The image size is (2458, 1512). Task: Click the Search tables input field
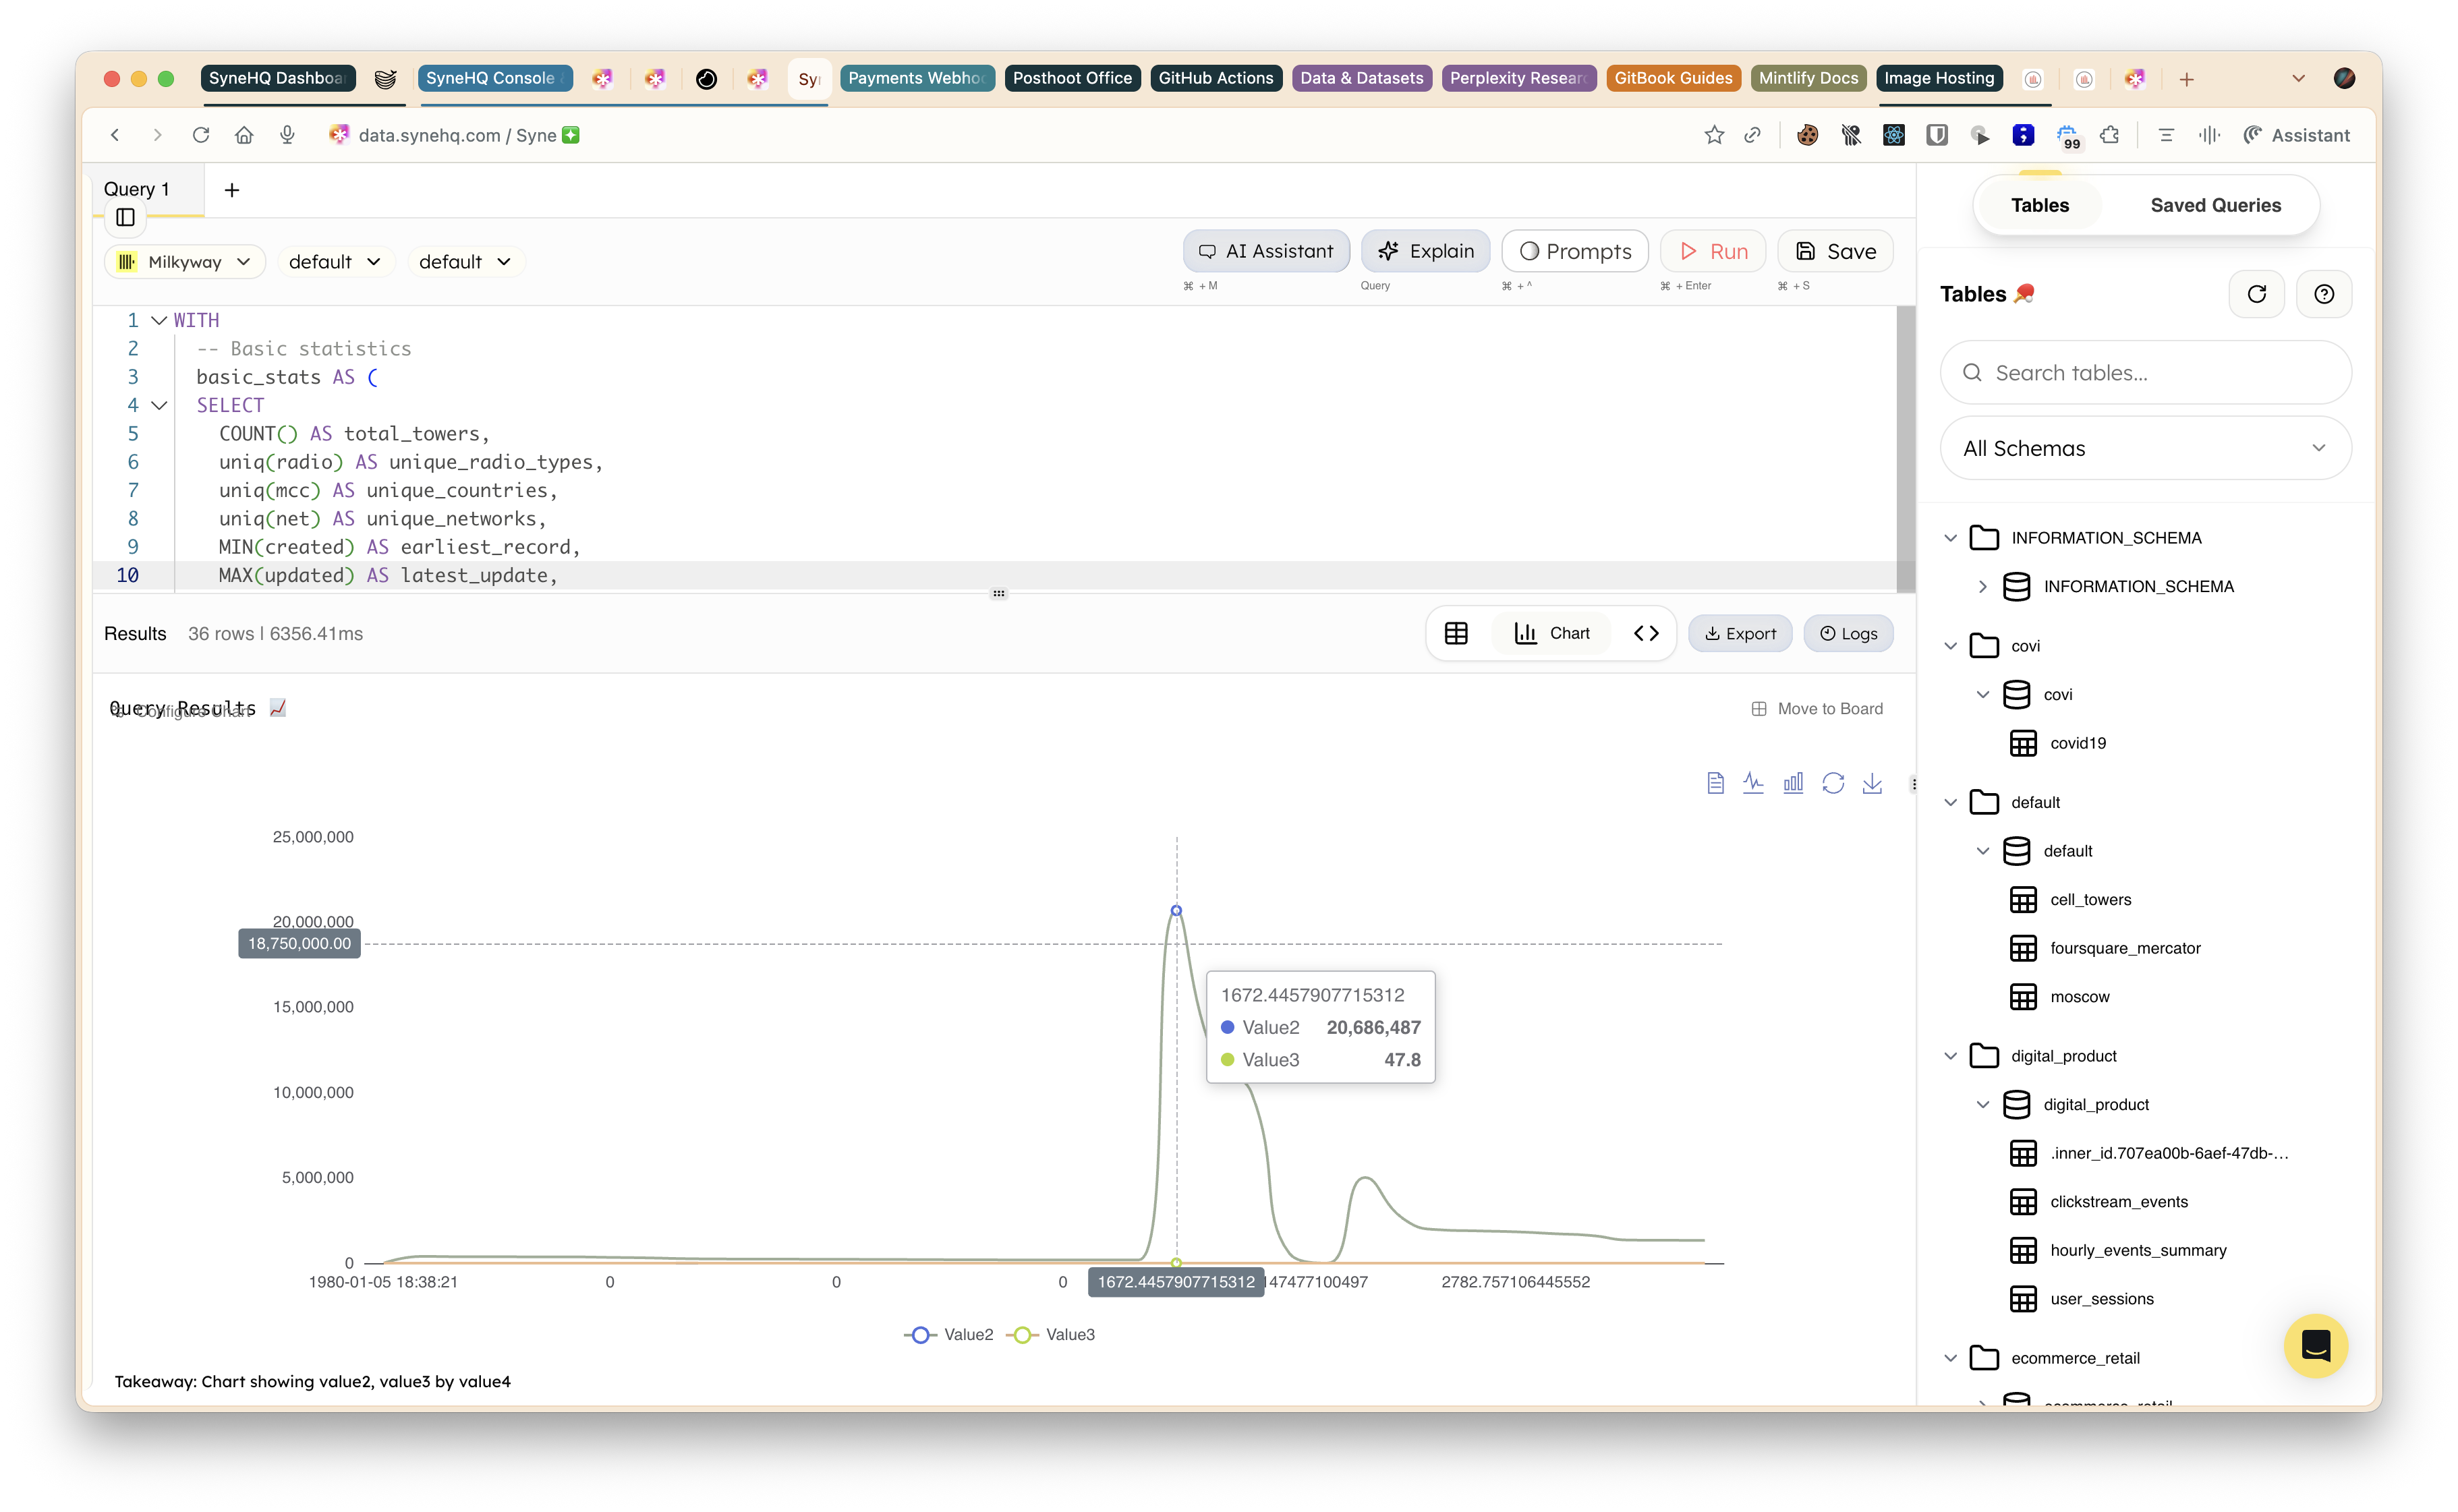click(x=2145, y=373)
